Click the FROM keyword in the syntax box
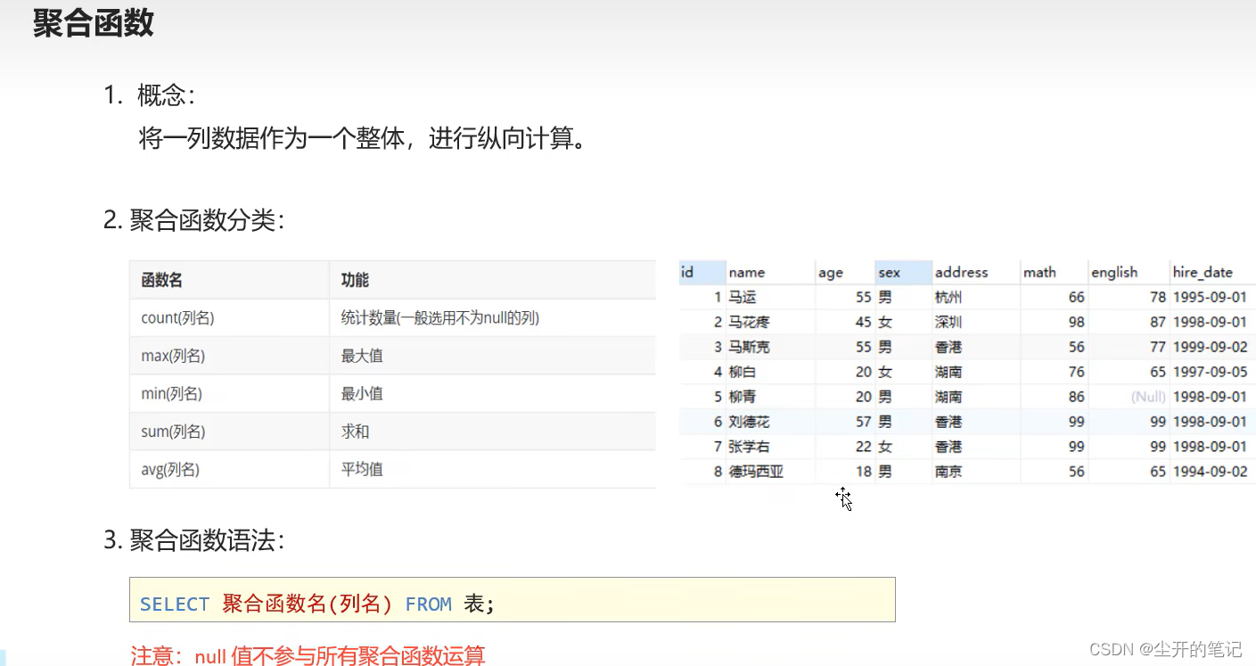 (x=429, y=604)
